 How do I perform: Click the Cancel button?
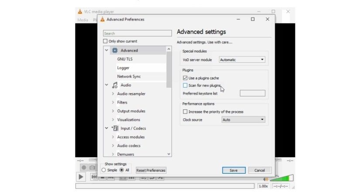pos(260,170)
